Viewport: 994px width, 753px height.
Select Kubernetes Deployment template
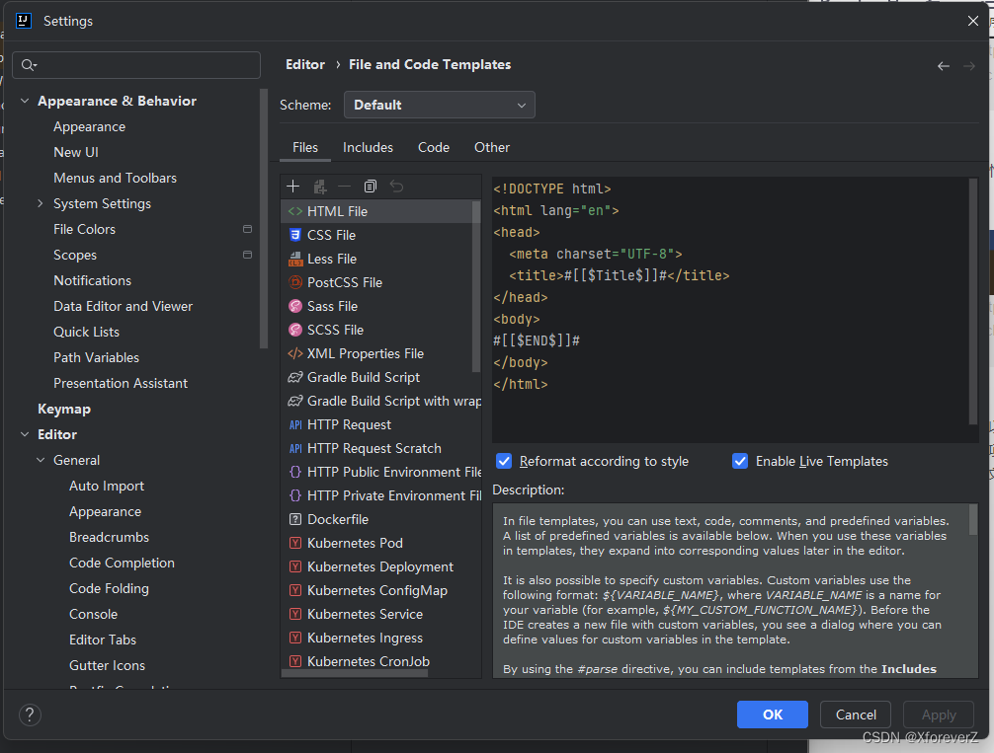(x=380, y=566)
